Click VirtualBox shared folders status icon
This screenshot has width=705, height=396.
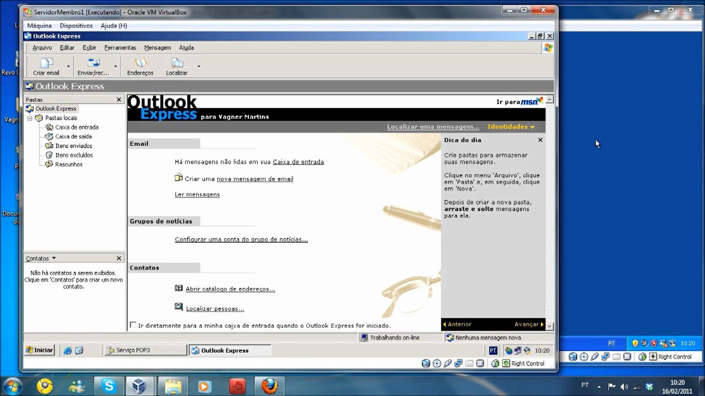click(x=469, y=364)
